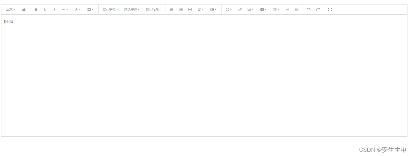Open the 正文 heading style dropdown
This screenshot has width=411, height=156.
tap(10, 9)
